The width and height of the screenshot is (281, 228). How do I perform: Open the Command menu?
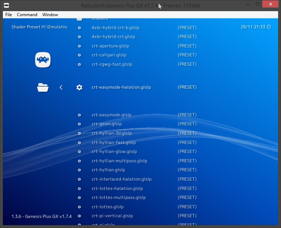(x=27, y=15)
